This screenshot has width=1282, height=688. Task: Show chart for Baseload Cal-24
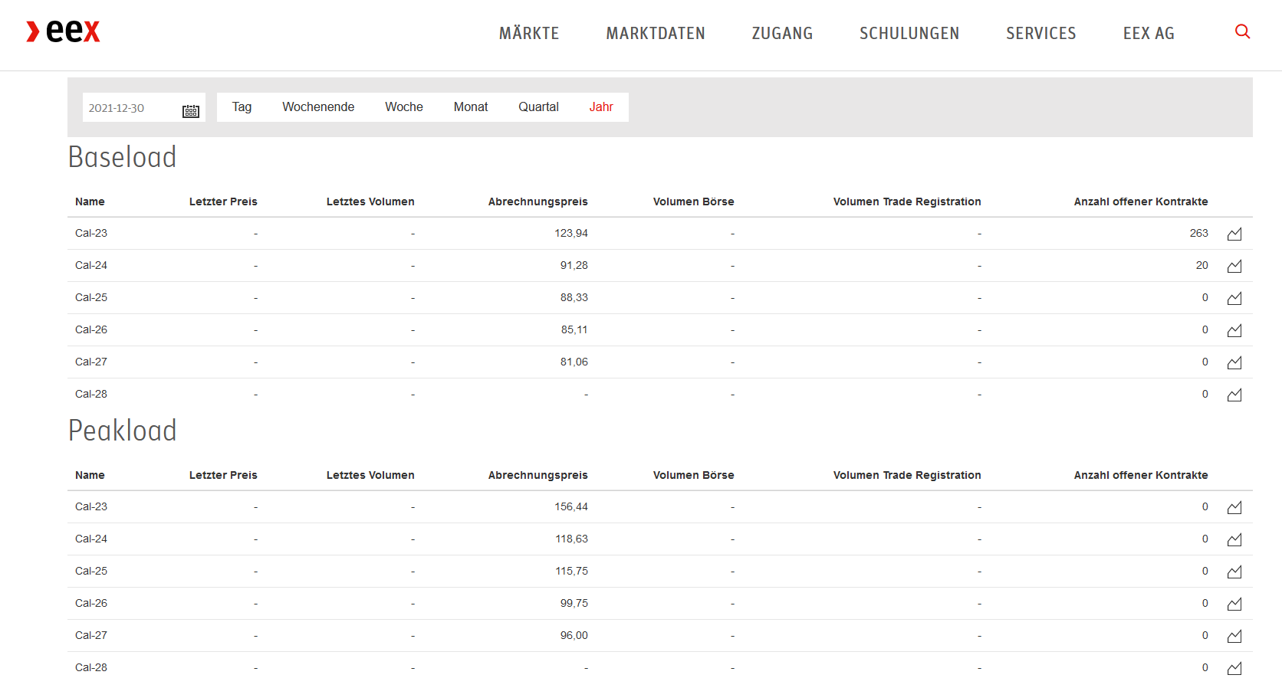pyautogui.click(x=1234, y=266)
